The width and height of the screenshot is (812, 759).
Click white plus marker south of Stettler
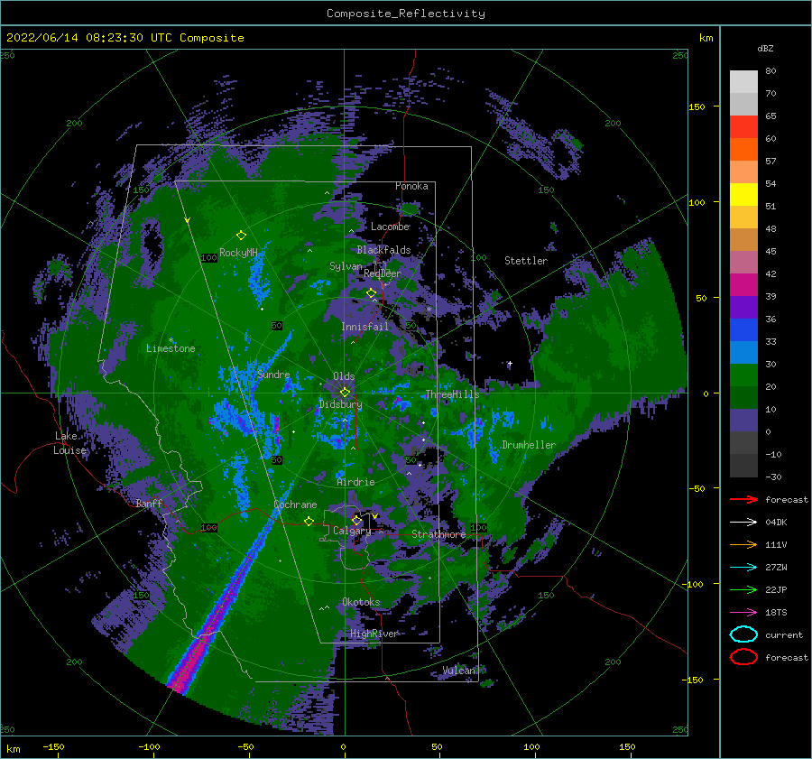510,363
